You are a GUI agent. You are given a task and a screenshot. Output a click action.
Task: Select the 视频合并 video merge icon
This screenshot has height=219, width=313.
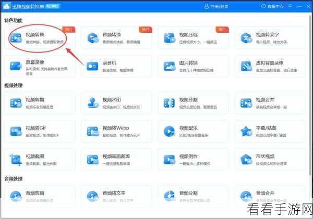(246, 103)
